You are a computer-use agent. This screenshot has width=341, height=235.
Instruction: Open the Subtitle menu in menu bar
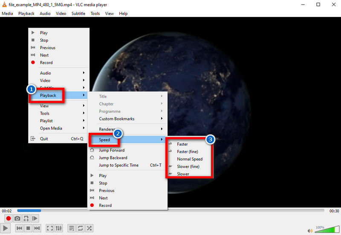pos(78,14)
